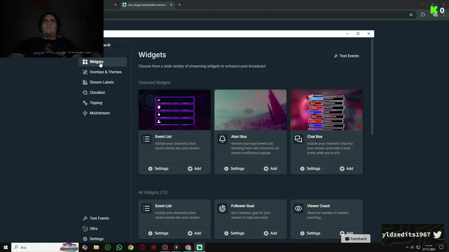Click the Cloudbot chat icon
The width and height of the screenshot is (449, 252).
pos(85,93)
